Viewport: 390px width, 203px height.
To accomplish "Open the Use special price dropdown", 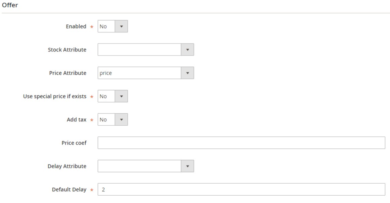I will pos(113,96).
